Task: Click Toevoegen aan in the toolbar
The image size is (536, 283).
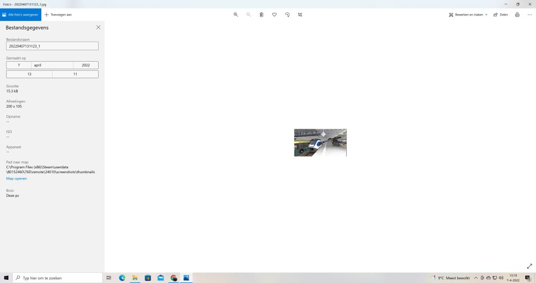Action: click(58, 14)
